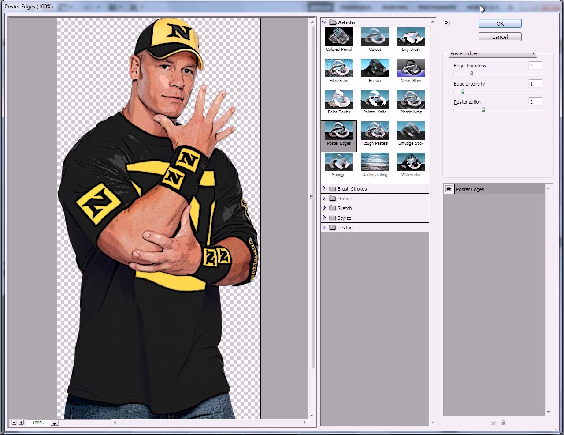
Task: Expand the Texture filter folder
Action: [324, 227]
